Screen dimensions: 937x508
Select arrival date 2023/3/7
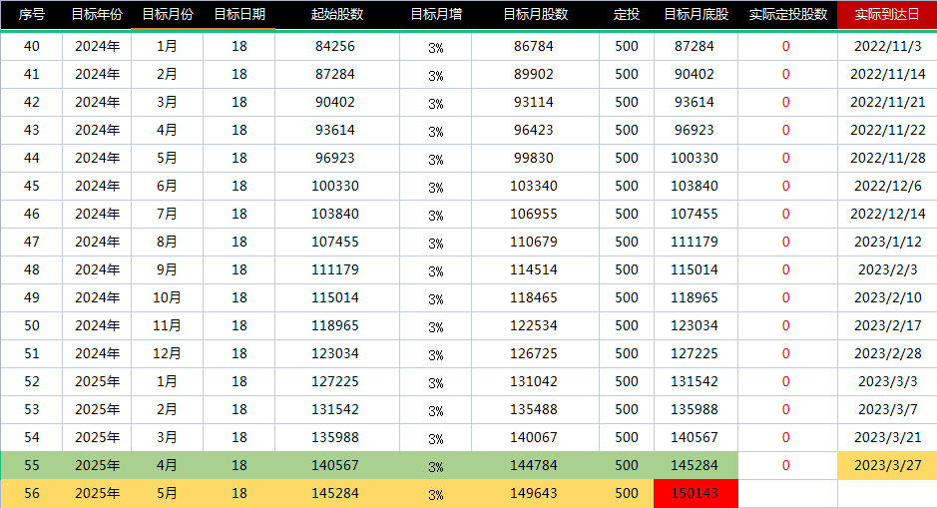[887, 409]
